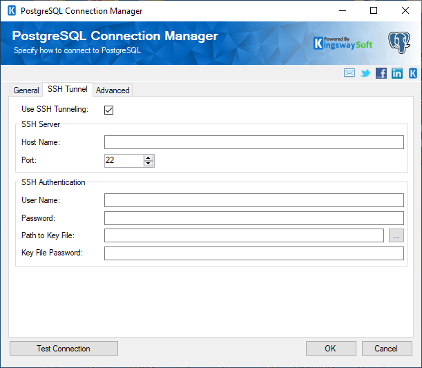Open the KingswaySoft K icon in social row
This screenshot has width=422, height=368.
pos(413,73)
